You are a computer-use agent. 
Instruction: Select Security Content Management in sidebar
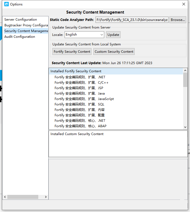[26, 31]
